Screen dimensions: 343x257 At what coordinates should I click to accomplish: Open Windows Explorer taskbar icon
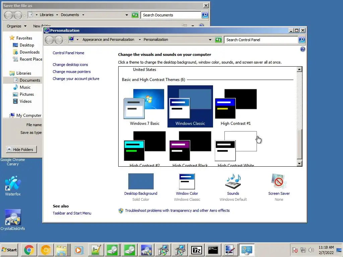[x=61, y=250]
